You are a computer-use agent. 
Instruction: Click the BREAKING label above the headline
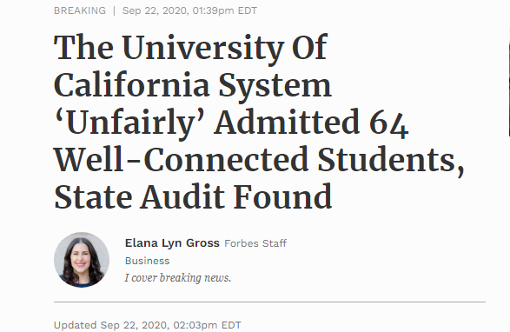pos(80,10)
